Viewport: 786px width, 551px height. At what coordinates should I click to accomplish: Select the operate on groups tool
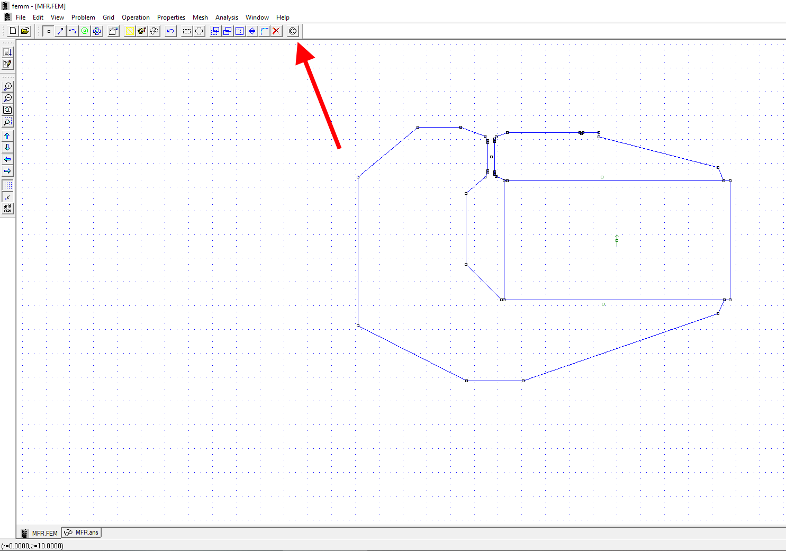(x=97, y=31)
